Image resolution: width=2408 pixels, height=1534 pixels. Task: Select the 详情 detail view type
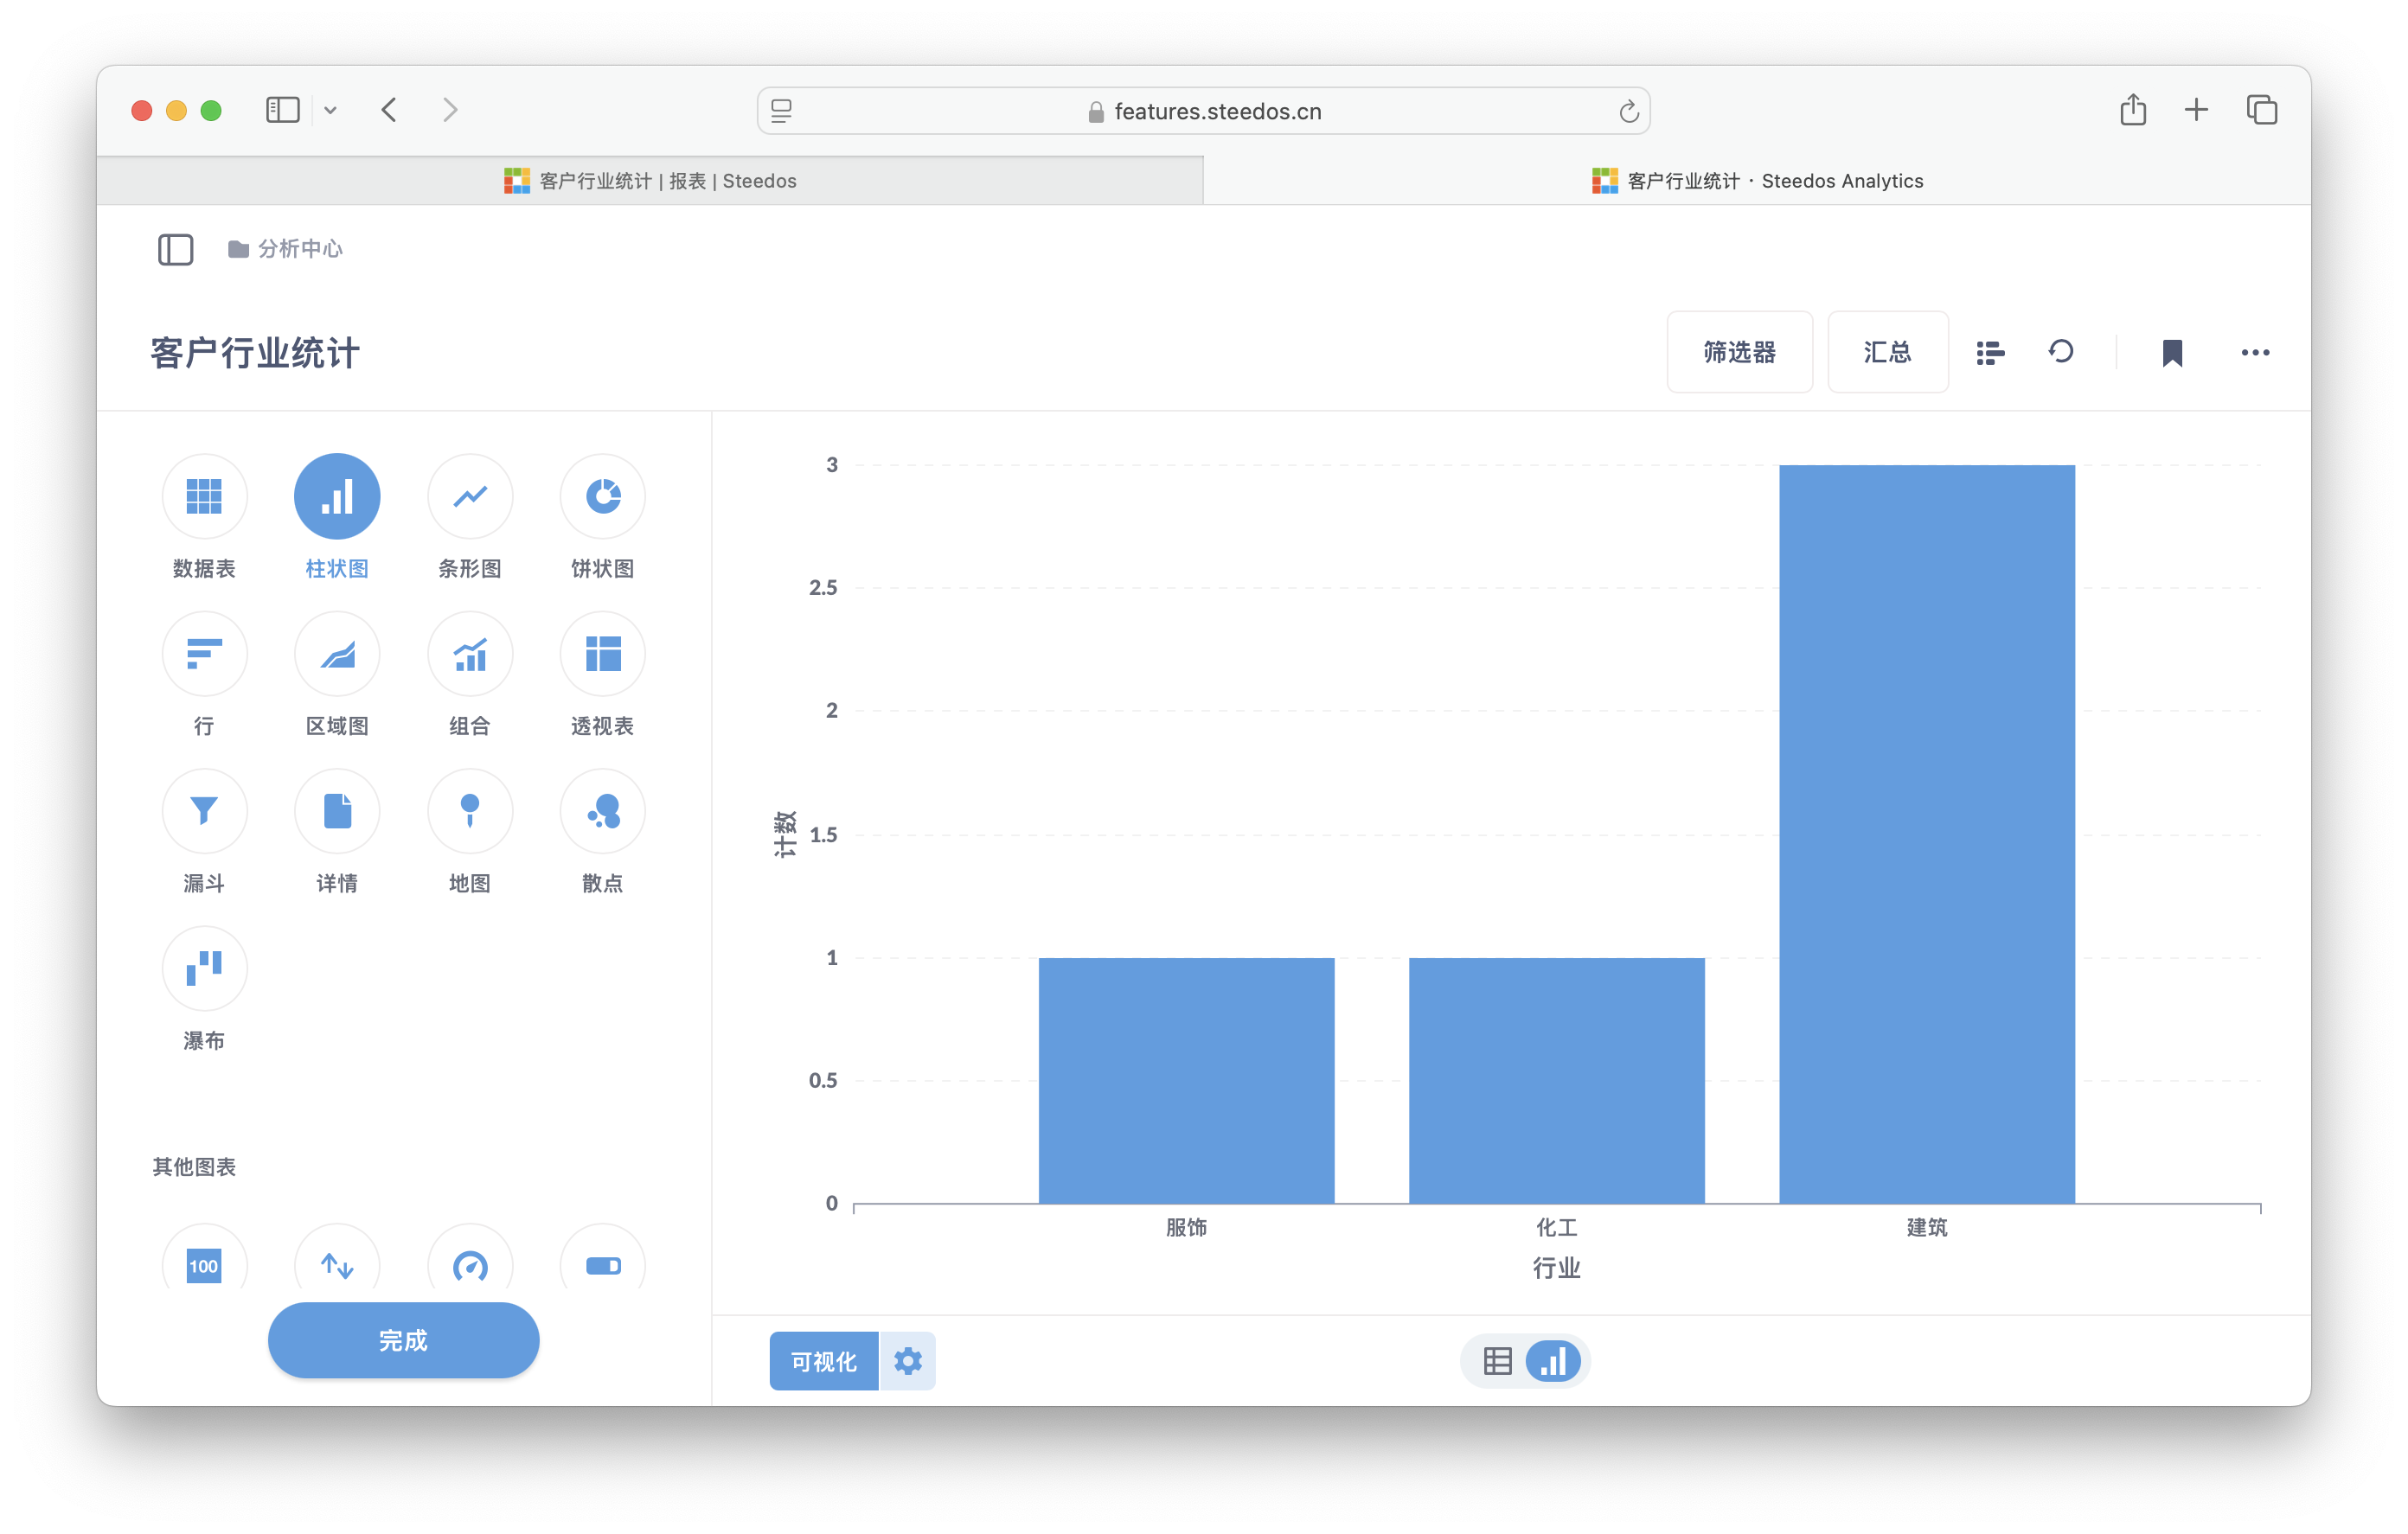(x=337, y=811)
